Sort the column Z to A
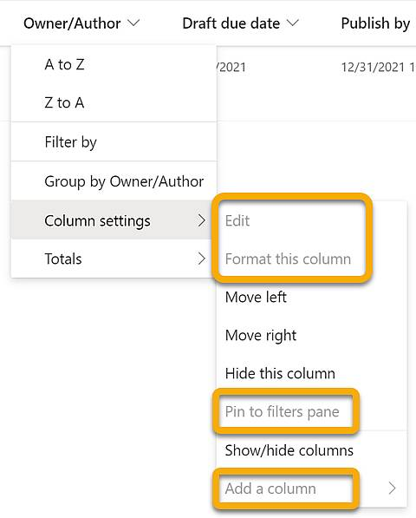416x518 pixels. 114,102
